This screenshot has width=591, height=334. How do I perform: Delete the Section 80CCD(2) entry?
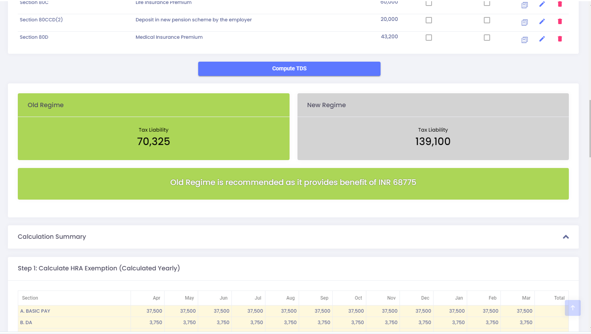coord(560,21)
